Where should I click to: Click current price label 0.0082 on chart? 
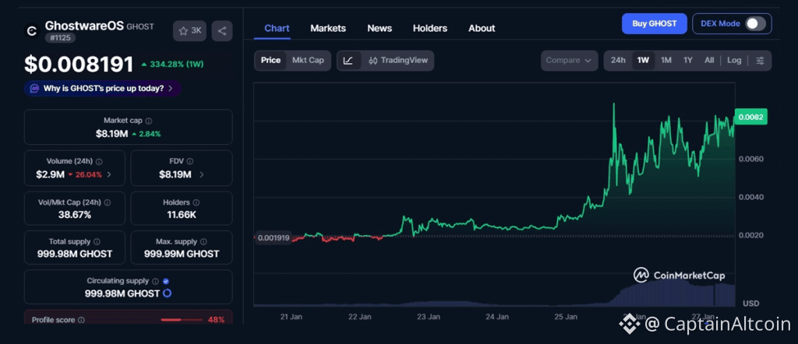coord(750,117)
